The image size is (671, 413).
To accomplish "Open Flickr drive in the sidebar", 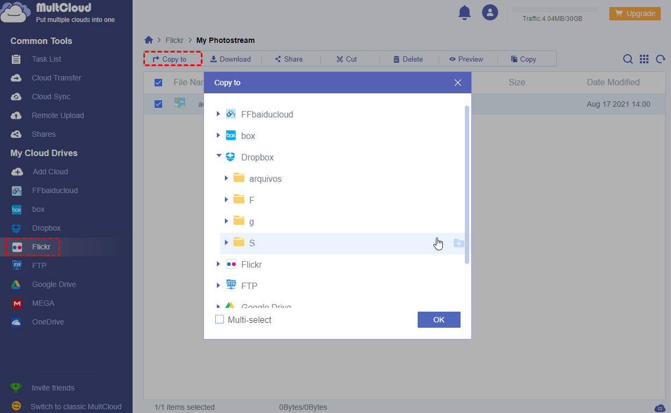I will 41,247.
